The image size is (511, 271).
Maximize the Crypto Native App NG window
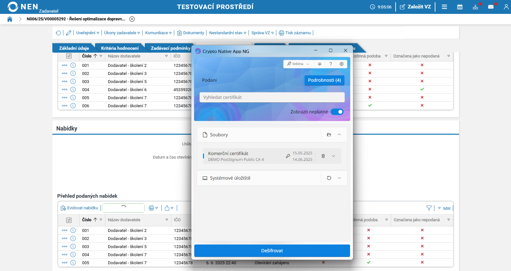pyautogui.click(x=331, y=50)
